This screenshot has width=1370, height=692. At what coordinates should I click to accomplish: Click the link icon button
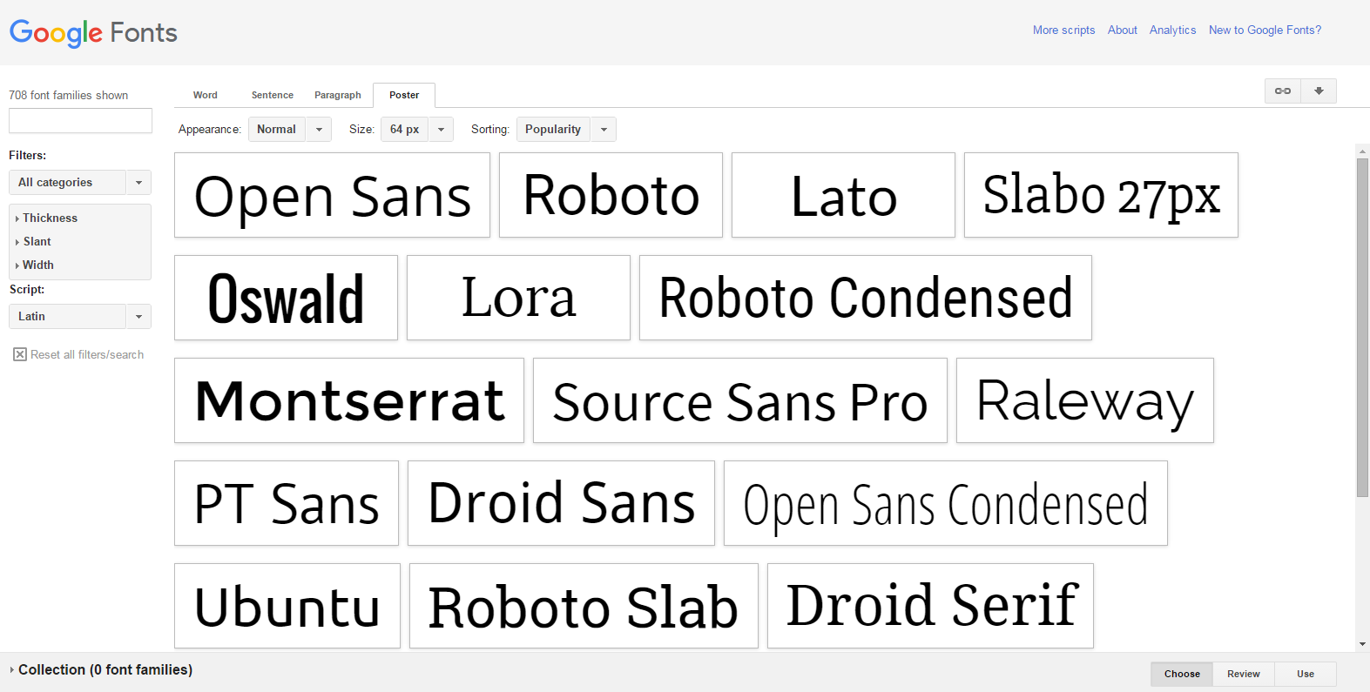(x=1283, y=91)
